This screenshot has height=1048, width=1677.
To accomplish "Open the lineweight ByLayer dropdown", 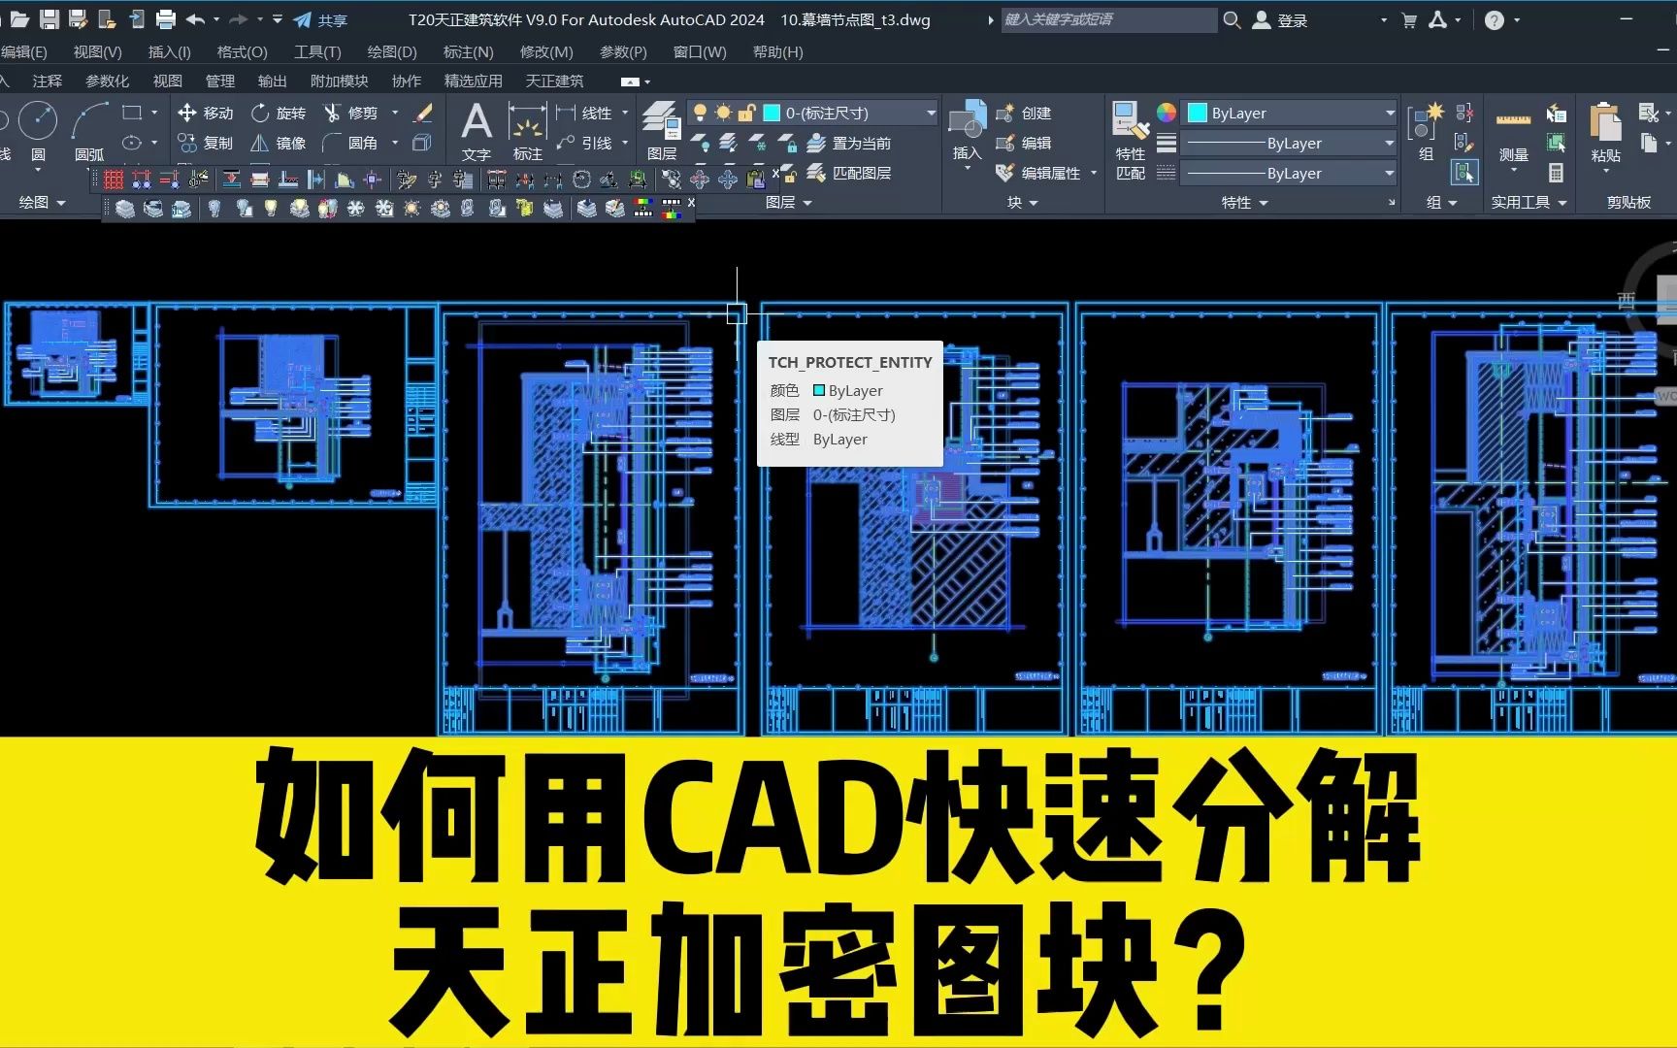I will point(1291,143).
